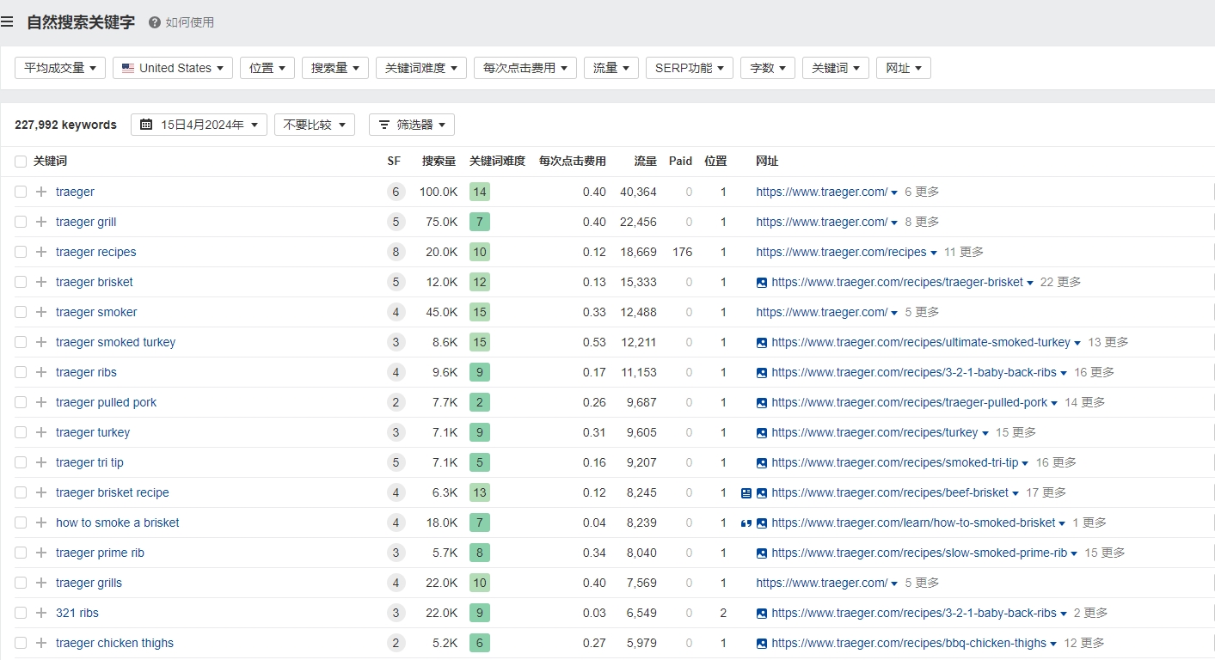This screenshot has height=660, width=1215.
Task: Open the SERP功能 filter dropdown
Action: [690, 68]
